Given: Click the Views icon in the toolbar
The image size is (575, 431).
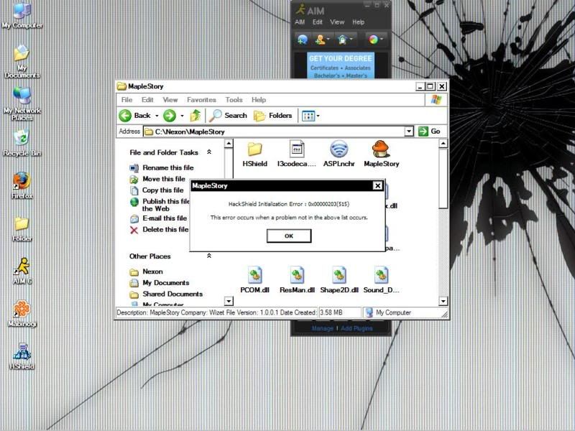Looking at the screenshot, I should click(308, 116).
